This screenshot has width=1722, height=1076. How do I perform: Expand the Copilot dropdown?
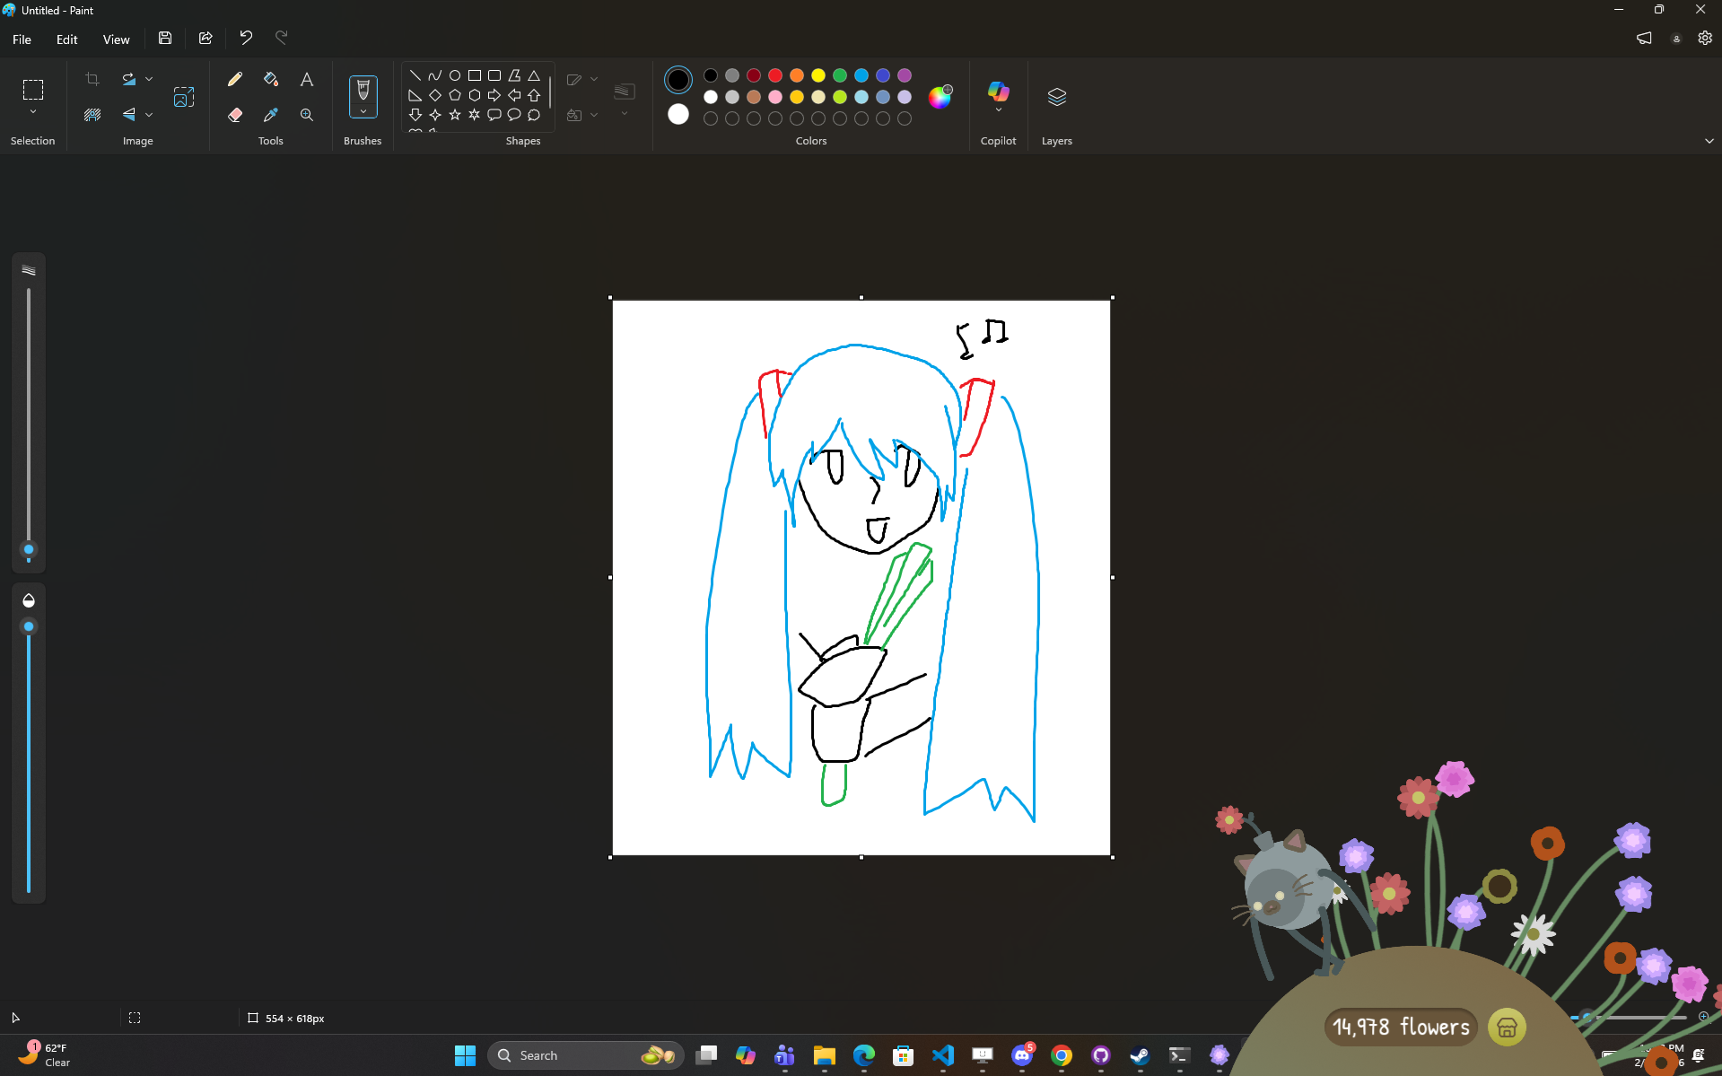pos(999,110)
